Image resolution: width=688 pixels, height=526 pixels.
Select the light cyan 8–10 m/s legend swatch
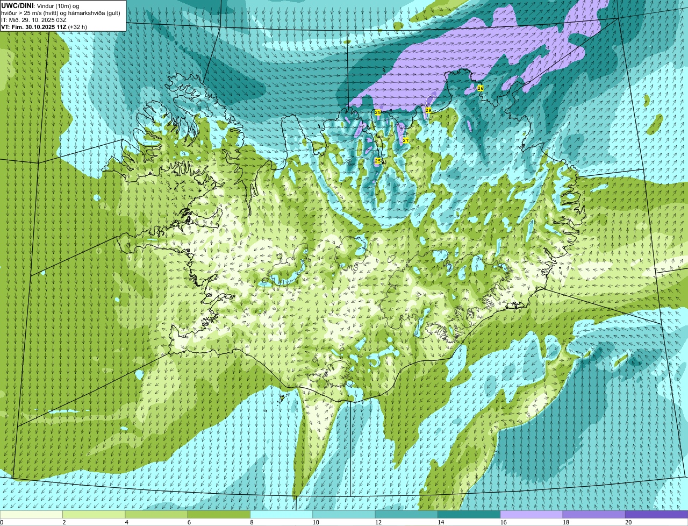(281, 514)
